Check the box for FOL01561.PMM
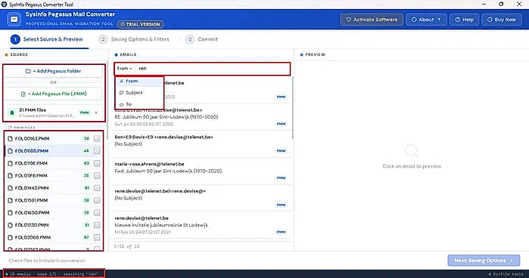Screen dimensions: 529x278 (97, 200)
